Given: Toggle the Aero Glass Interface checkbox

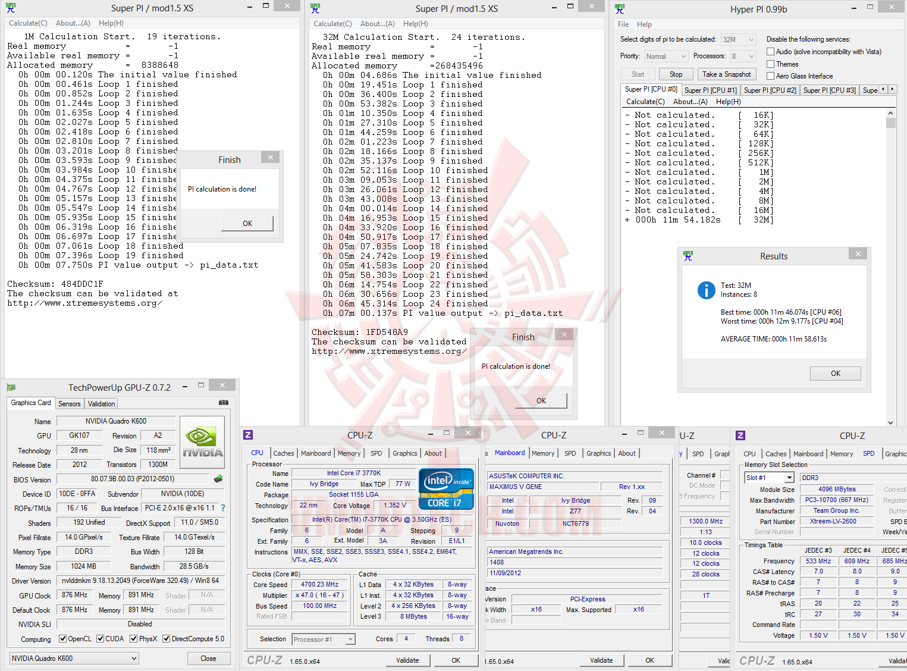Looking at the screenshot, I should (770, 76).
